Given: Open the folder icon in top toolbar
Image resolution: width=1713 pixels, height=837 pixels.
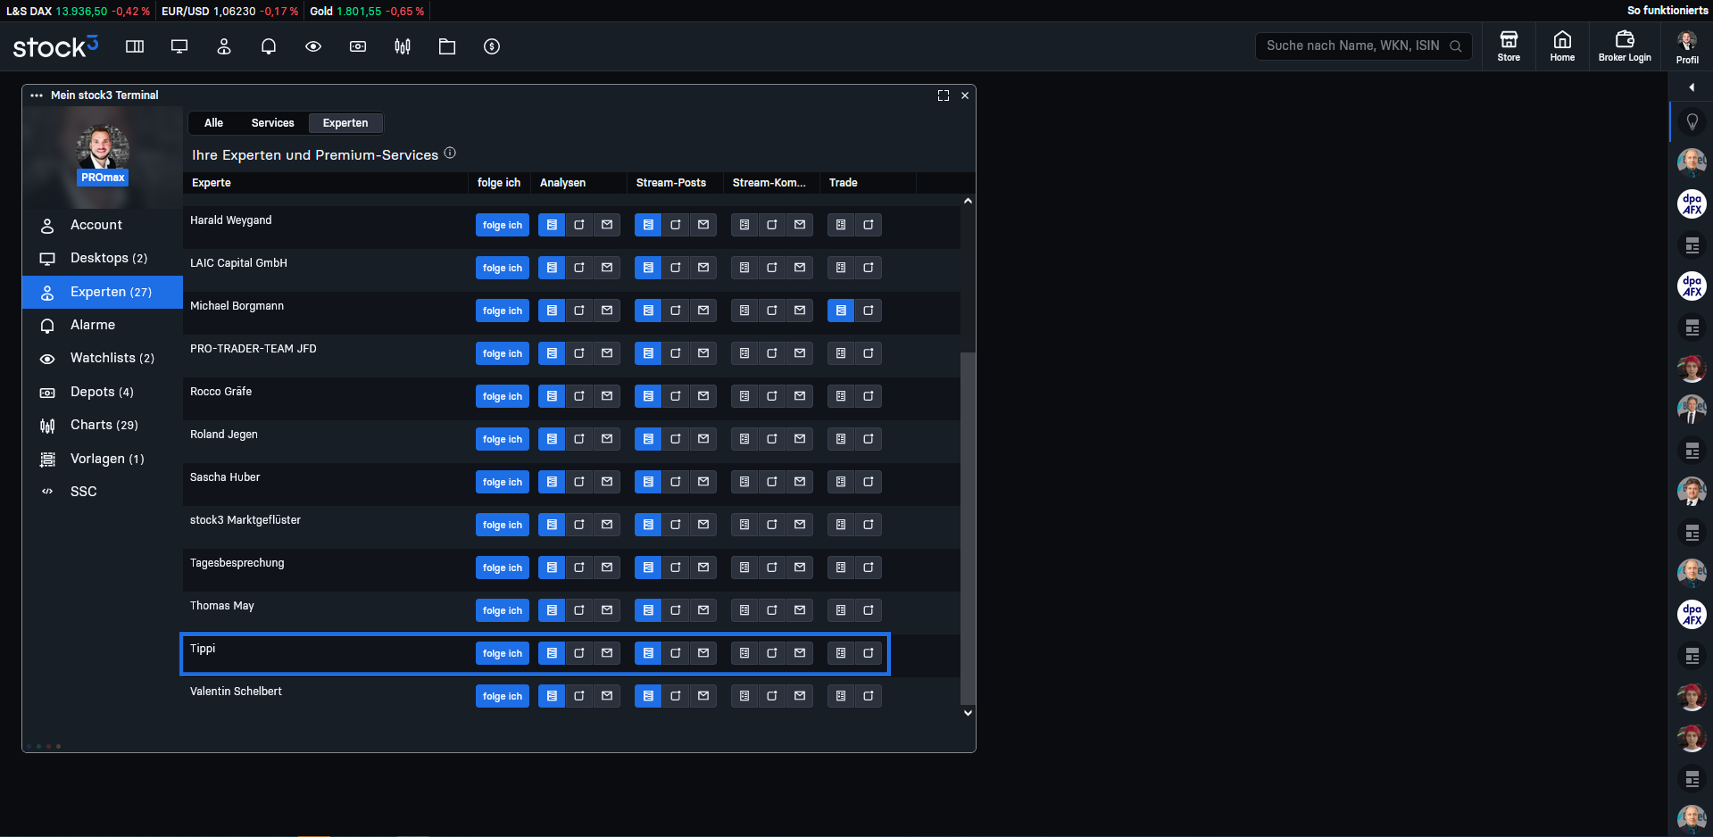Looking at the screenshot, I should (x=447, y=47).
